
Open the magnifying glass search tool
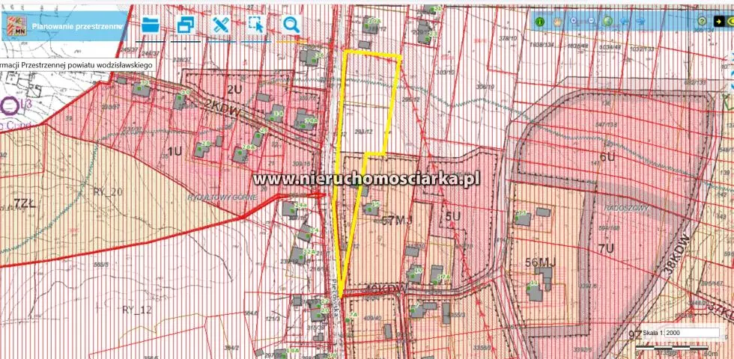click(x=291, y=25)
